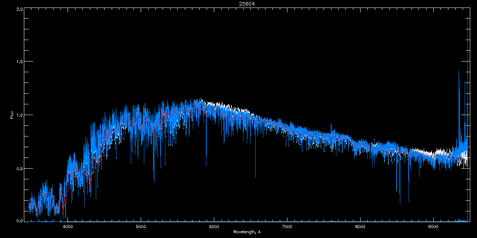Screen dimensions: 477x238
Task: Click the 7000 wavelength tick label
Action: click(287, 227)
